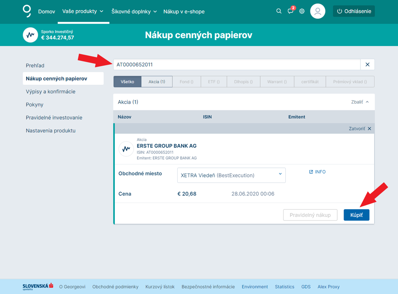Click the € 20,68 price value
Screen dimensions: 398x294
(187, 194)
